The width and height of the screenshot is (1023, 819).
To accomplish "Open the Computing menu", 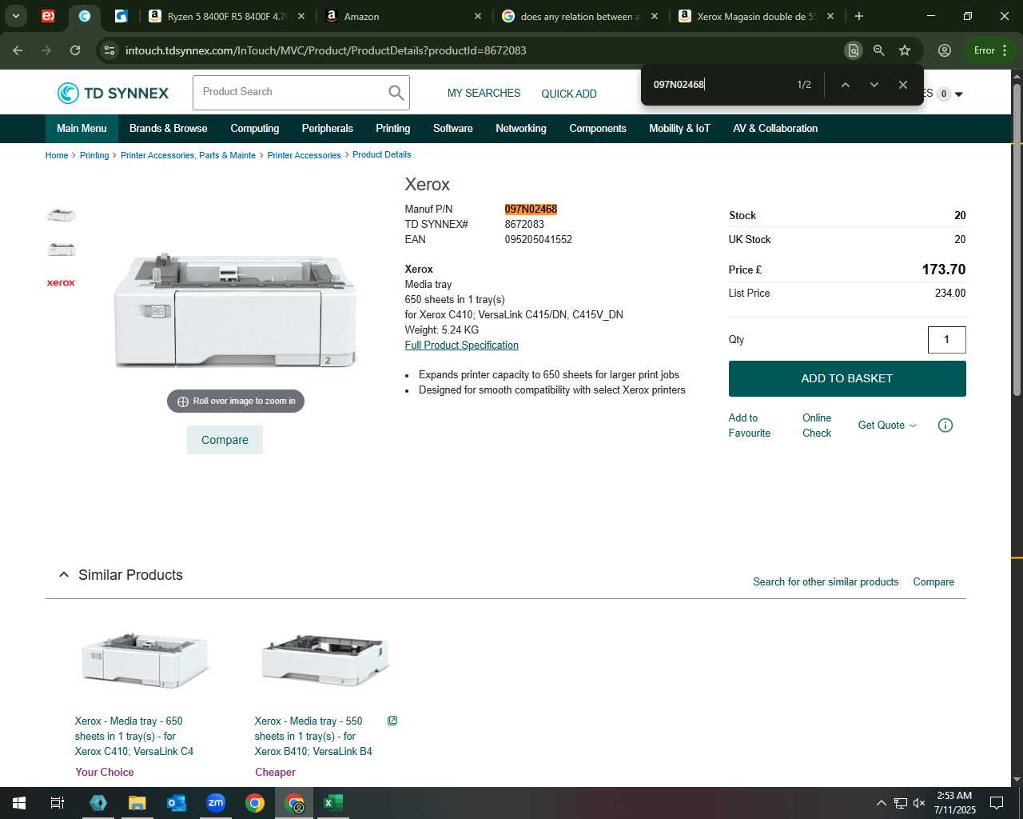I will tap(255, 129).
